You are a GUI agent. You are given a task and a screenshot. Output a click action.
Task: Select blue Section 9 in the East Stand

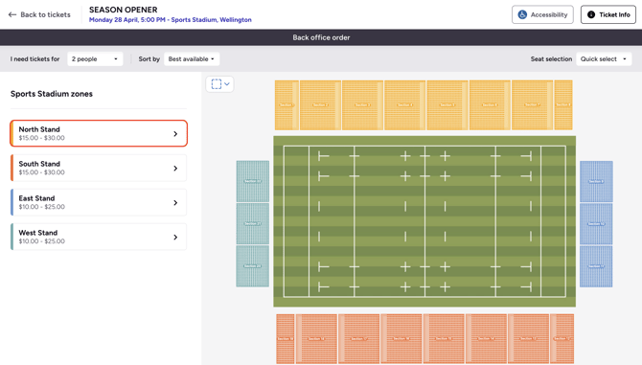(x=596, y=181)
